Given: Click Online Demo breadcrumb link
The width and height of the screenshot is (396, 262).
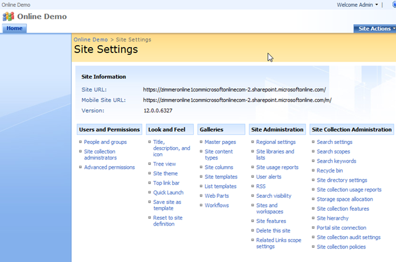Looking at the screenshot, I should click(x=90, y=40).
